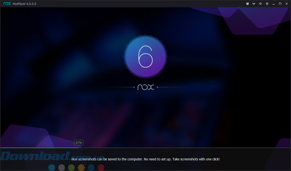Image resolution: width=291 pixels, height=171 pixels.
Task: Expand the downward chevron menu in title bar
Action: 254,4
